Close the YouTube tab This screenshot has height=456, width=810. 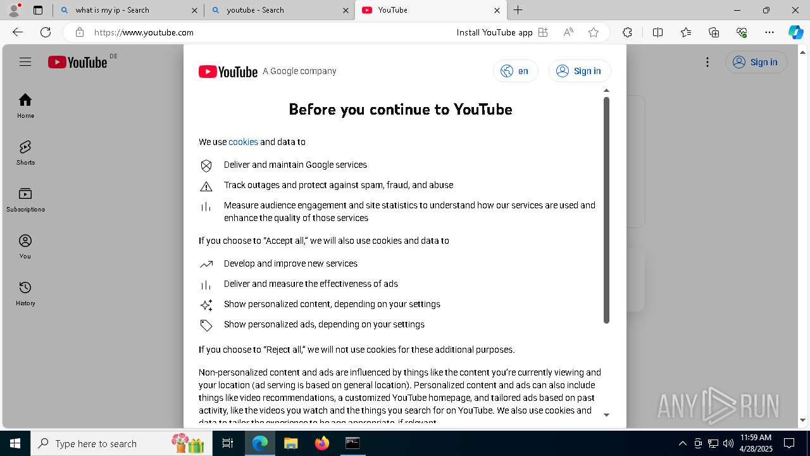[x=497, y=10]
